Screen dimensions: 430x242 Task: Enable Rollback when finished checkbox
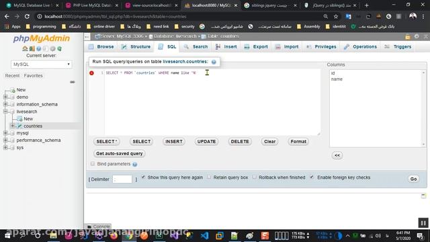tap(255, 177)
